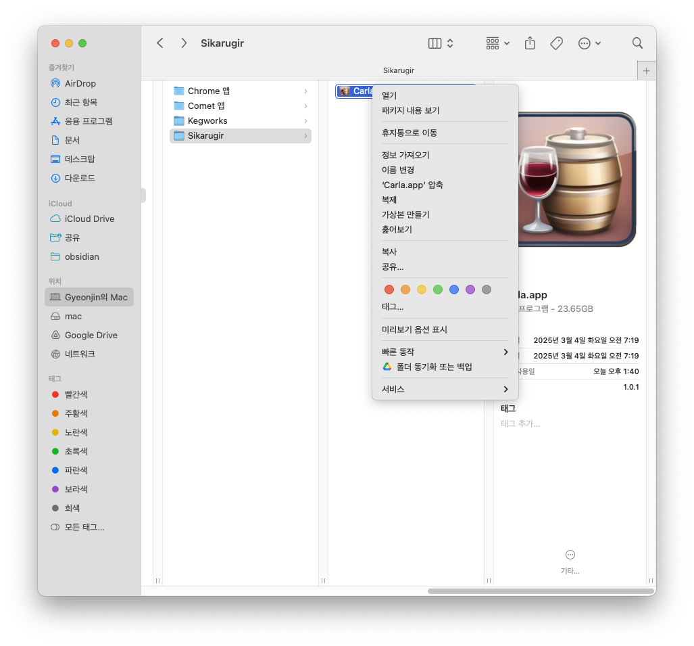Image resolution: width=694 pixels, height=646 pixels.
Task: Go back with the left arrow
Action: (160, 43)
